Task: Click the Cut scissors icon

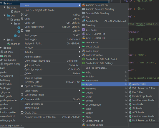Action: [22, 14]
